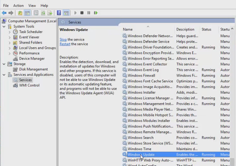Select the Windows Update service row
This screenshot has width=236, height=166.
176,155
